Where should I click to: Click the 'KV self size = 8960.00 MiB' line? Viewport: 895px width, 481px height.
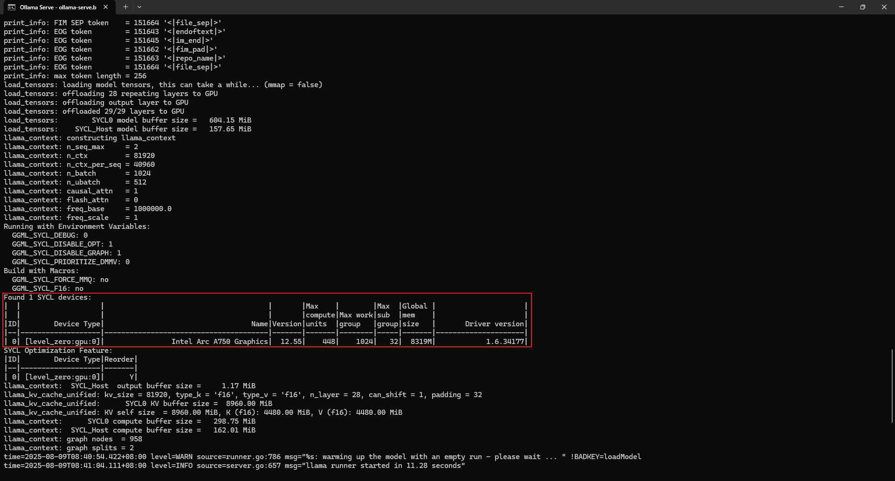click(203, 412)
